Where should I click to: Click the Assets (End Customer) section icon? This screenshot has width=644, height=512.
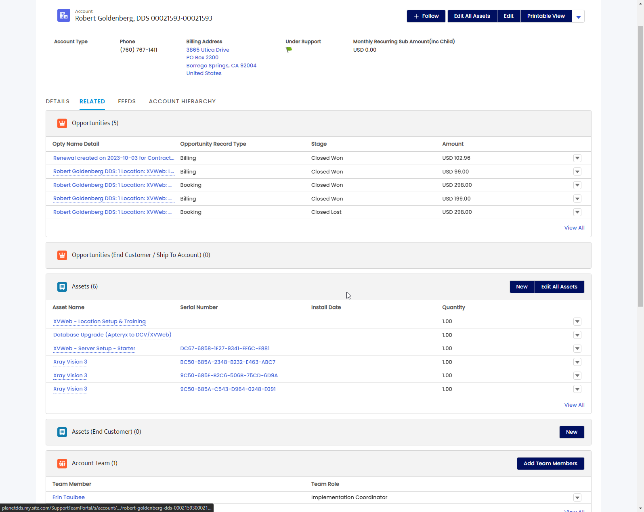click(62, 432)
